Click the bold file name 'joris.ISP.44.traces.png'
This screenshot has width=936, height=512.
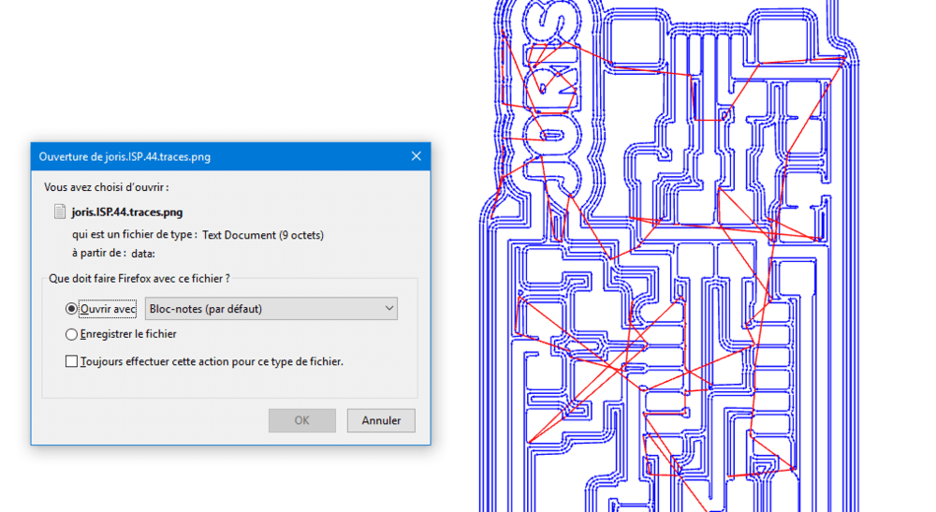tap(127, 212)
